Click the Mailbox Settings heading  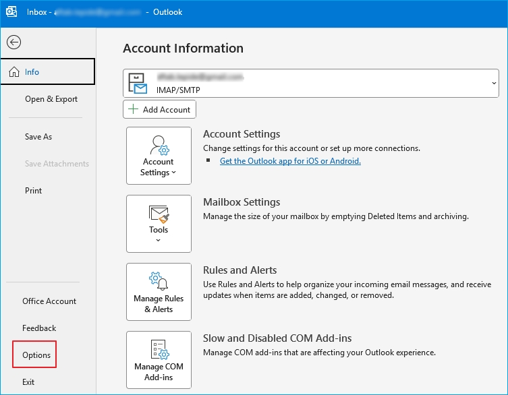click(242, 202)
